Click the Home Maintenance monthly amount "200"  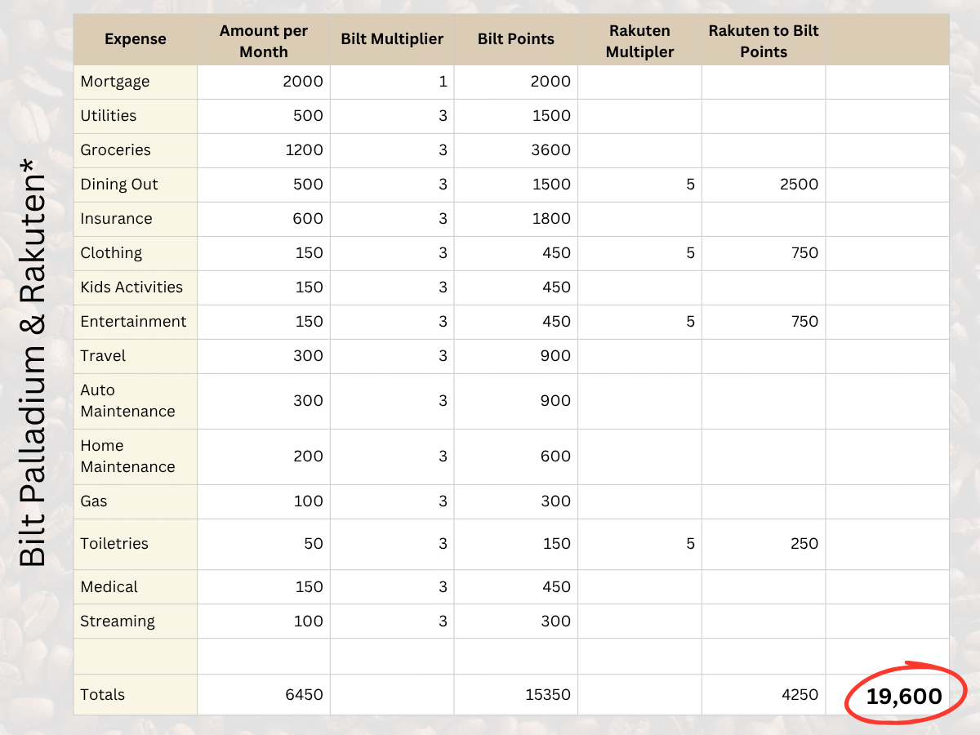tap(309, 457)
